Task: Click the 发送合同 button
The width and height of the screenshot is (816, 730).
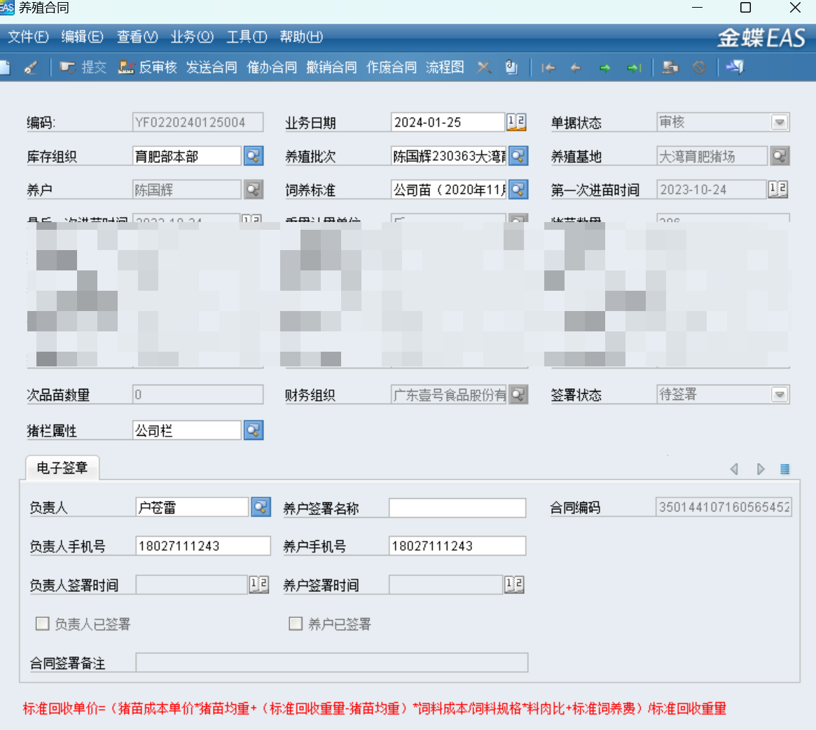Action: point(212,67)
